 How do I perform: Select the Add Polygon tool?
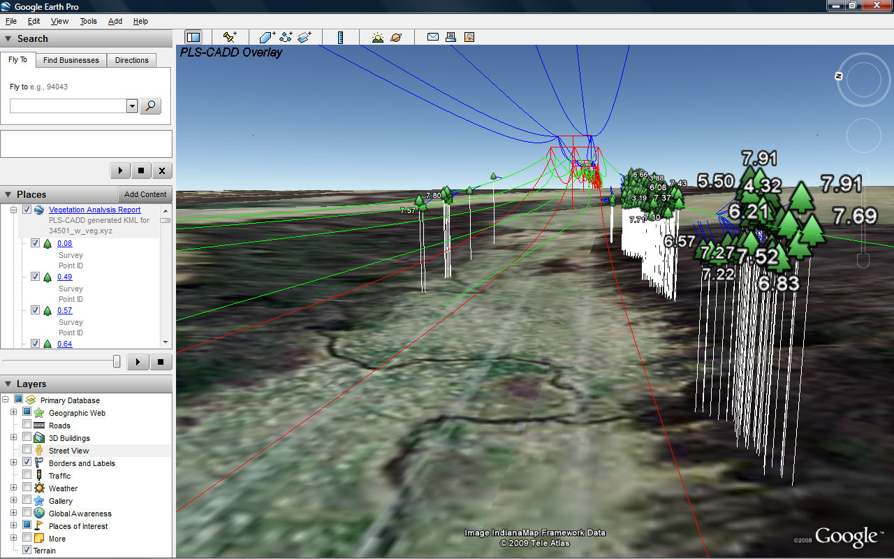point(266,36)
